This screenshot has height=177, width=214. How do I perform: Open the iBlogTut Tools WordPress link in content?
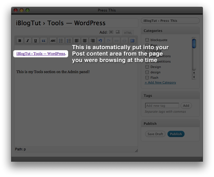(x=41, y=54)
